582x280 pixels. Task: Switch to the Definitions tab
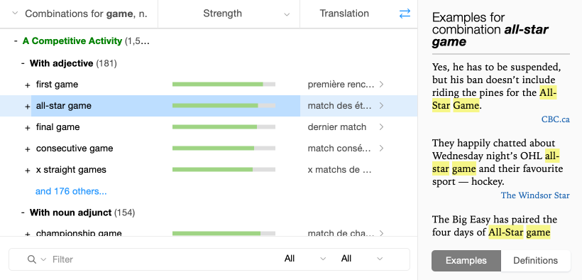coord(535,261)
